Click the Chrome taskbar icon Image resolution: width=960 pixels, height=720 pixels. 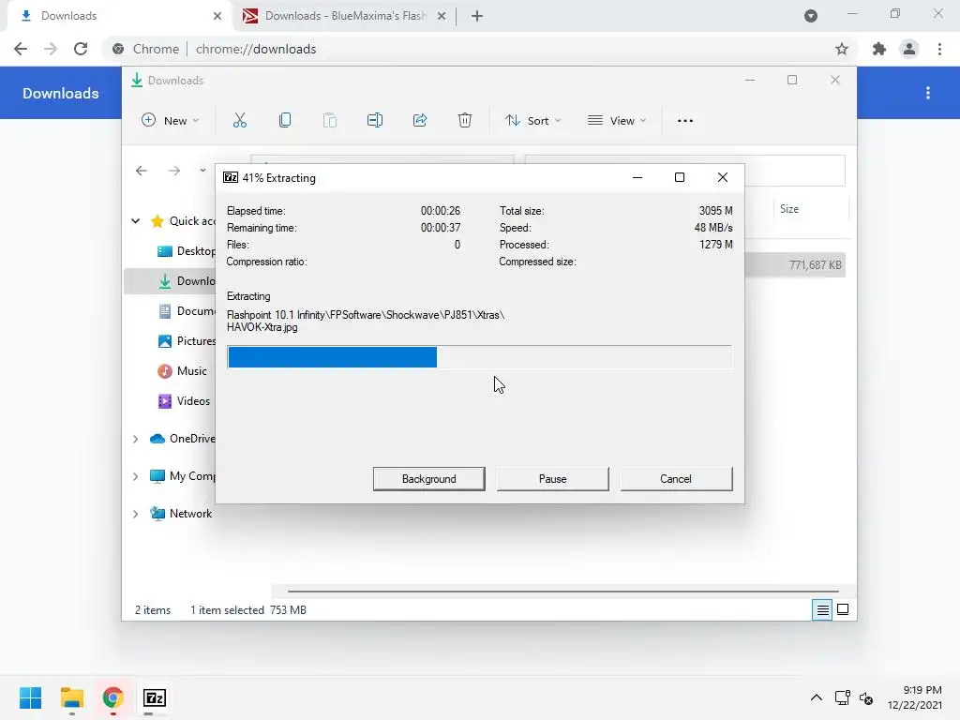[x=113, y=697]
